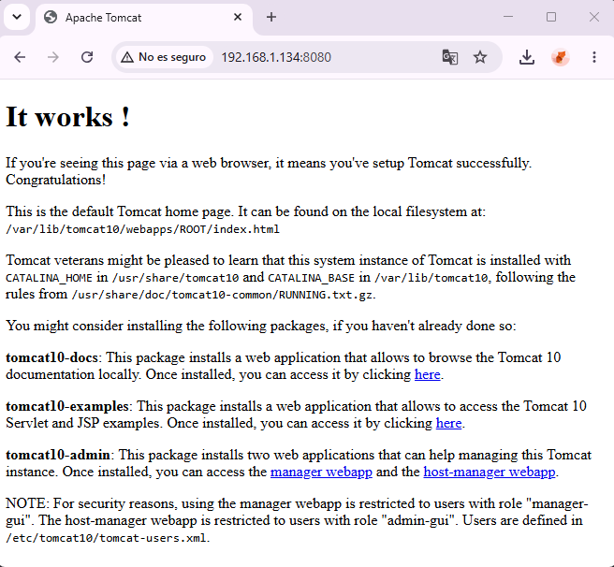614x567 pixels.
Task: Click the /etc/tomcat10/tomcat-users.xml path text
Action: pos(106,538)
